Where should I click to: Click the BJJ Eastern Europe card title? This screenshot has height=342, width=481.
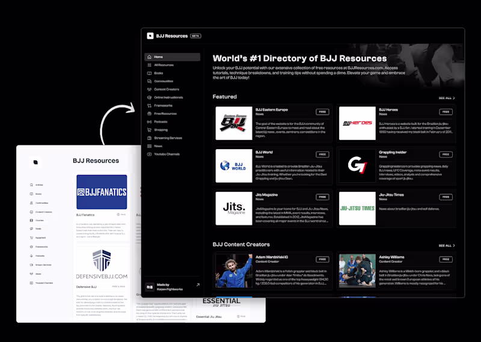(272, 110)
